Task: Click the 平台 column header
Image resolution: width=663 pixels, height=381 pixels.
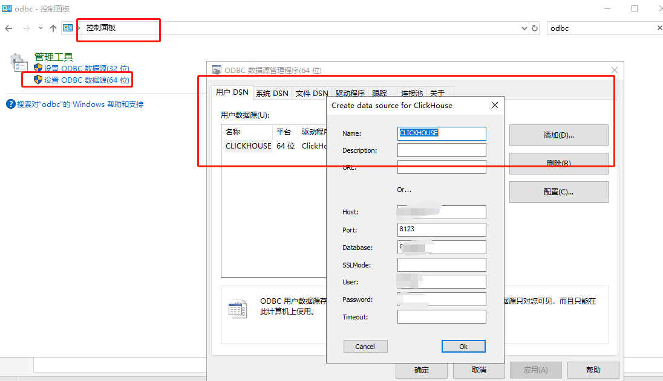Action: 286,132
